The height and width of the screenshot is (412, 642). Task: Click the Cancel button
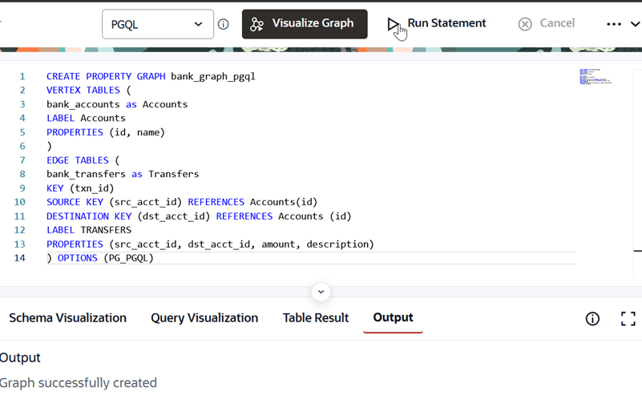pyautogui.click(x=547, y=24)
